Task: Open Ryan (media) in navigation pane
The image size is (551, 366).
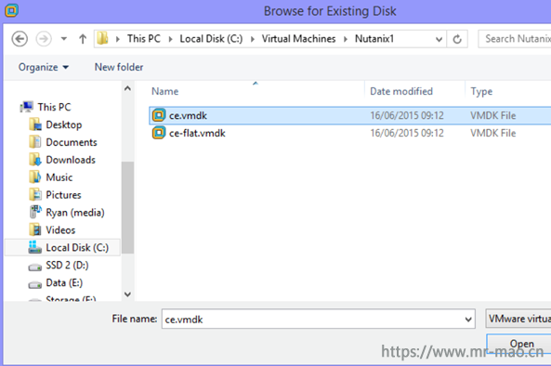Action: coord(75,213)
